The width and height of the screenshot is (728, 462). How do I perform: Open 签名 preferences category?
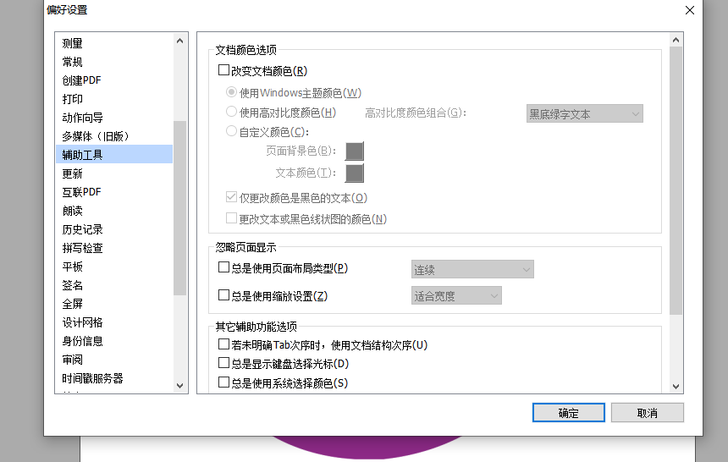(x=114, y=285)
